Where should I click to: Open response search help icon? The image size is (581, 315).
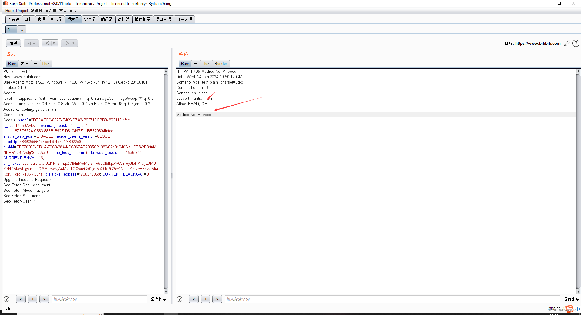[179, 299]
